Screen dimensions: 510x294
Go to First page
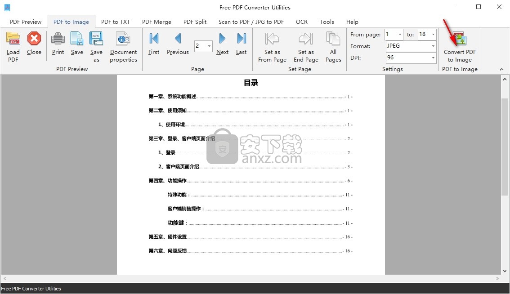click(154, 44)
